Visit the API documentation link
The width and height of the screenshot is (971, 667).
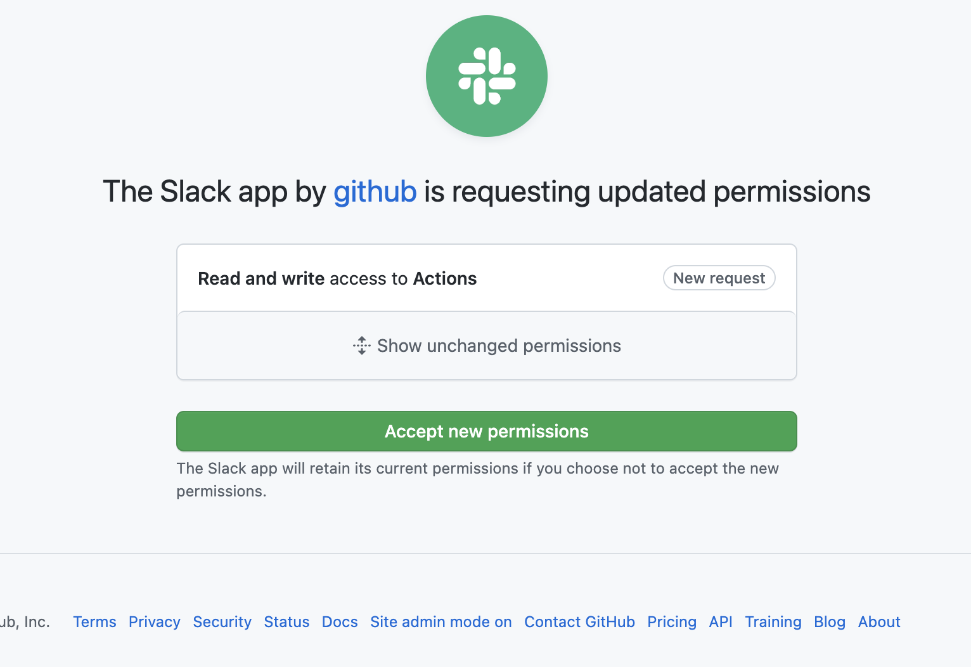(720, 622)
